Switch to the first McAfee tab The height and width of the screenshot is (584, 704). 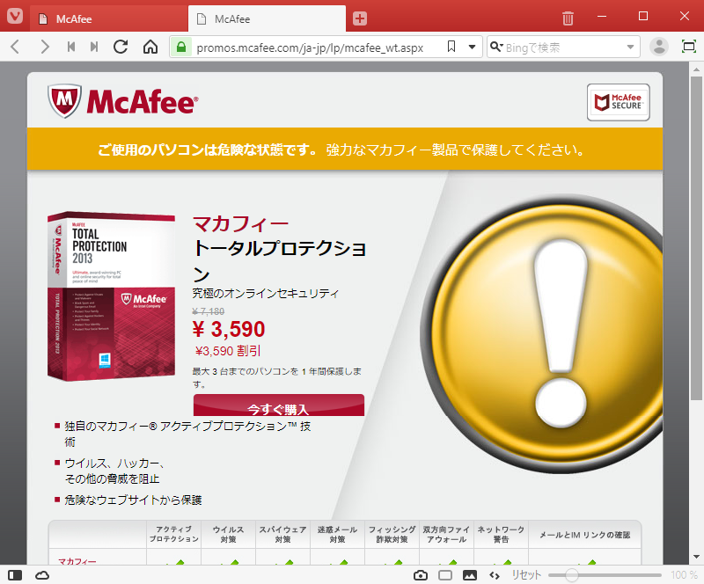[x=109, y=18]
